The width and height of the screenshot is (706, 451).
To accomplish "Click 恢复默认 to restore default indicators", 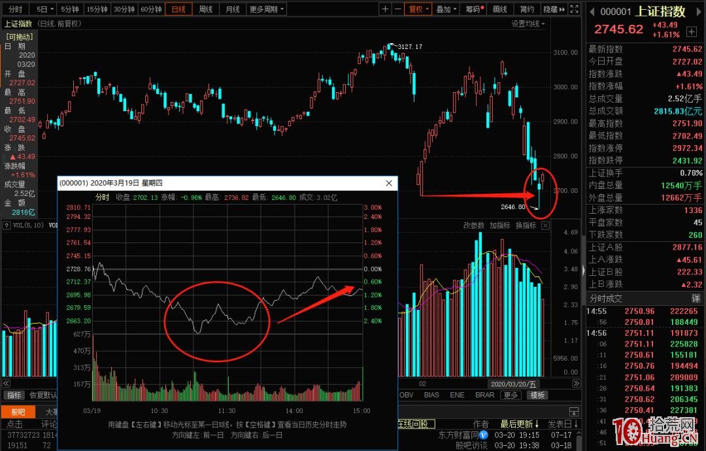I will pos(43,395).
